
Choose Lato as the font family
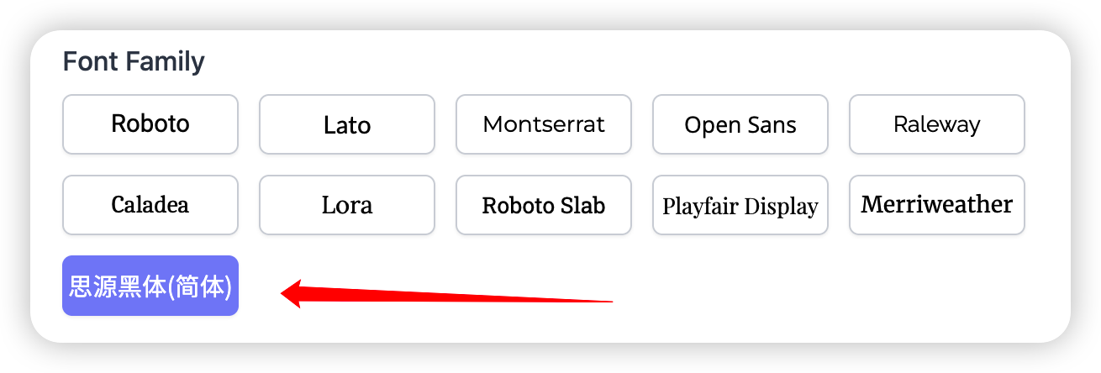tap(347, 124)
